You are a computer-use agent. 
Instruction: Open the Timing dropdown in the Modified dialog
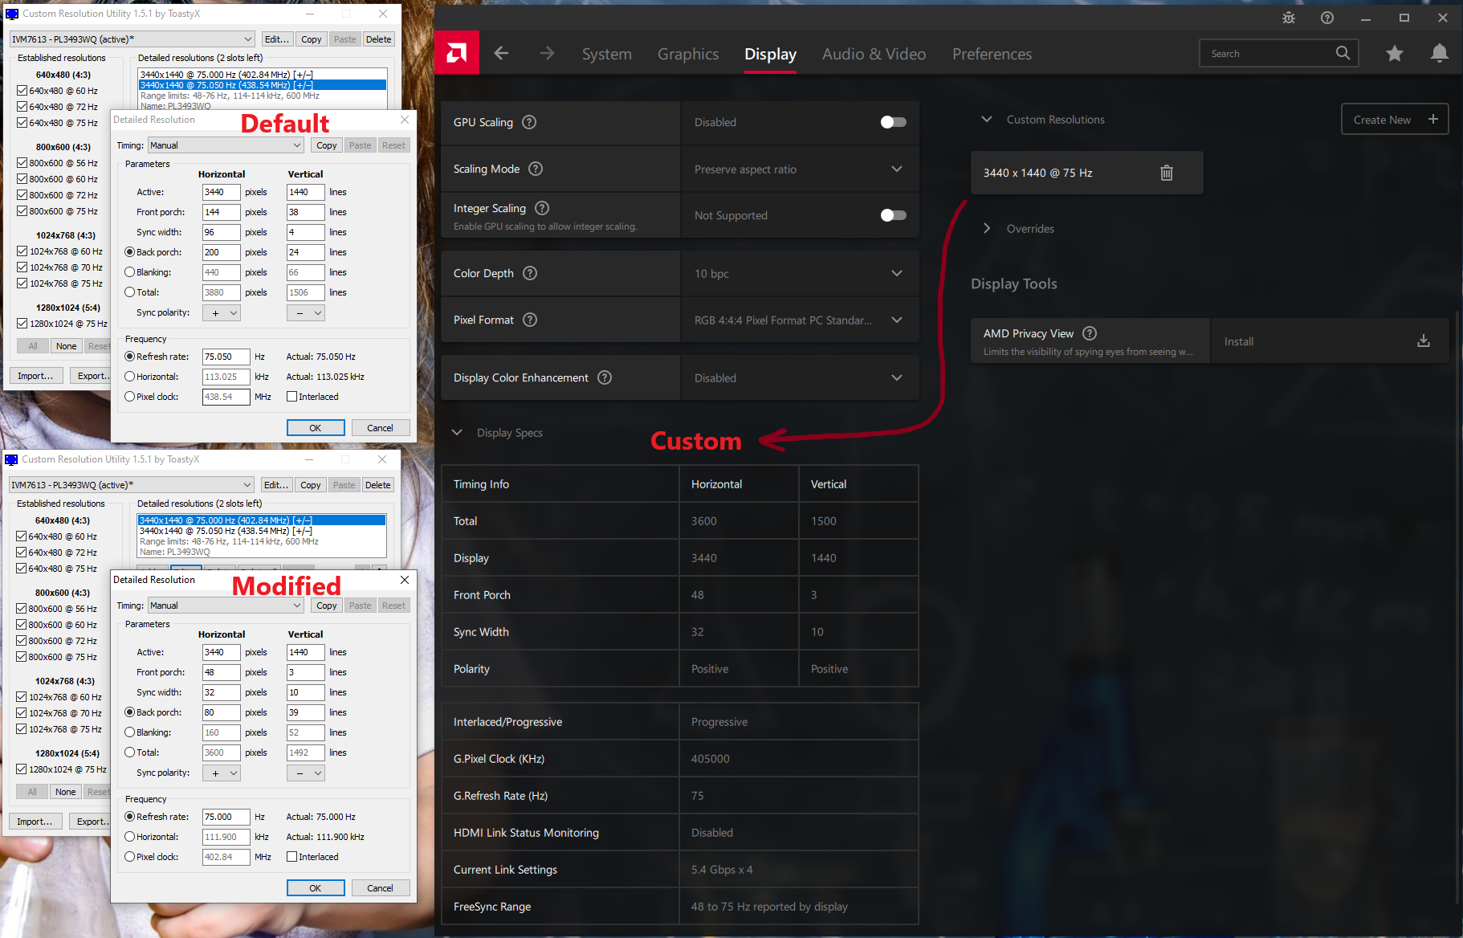click(x=226, y=606)
